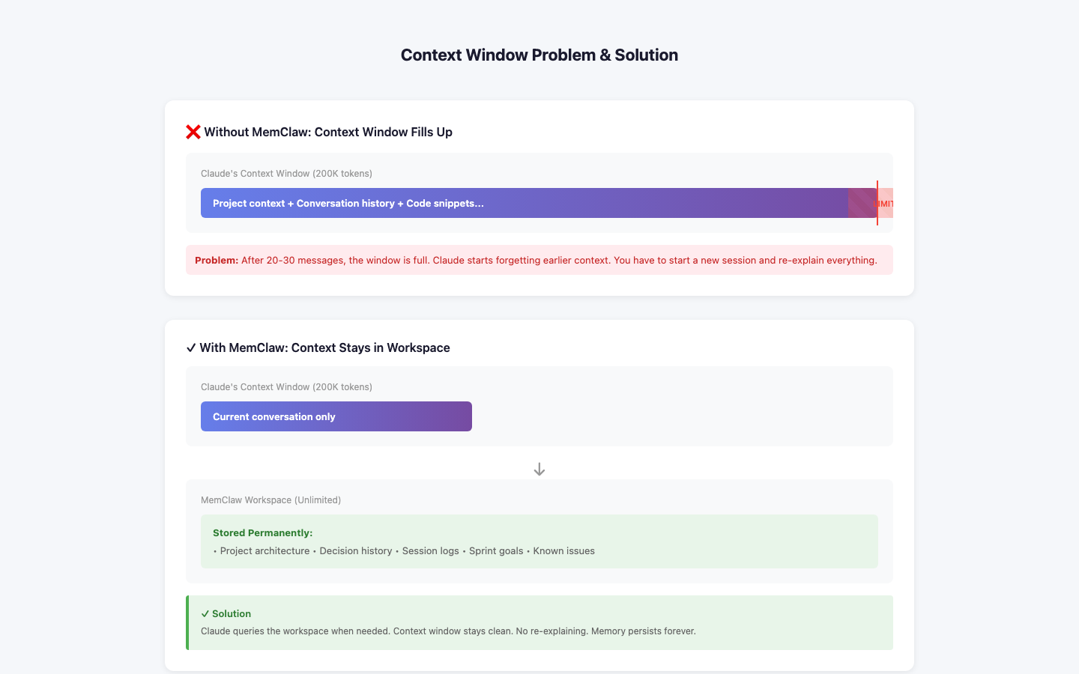
Task: Click Decision history in the stored list
Action: (356, 551)
